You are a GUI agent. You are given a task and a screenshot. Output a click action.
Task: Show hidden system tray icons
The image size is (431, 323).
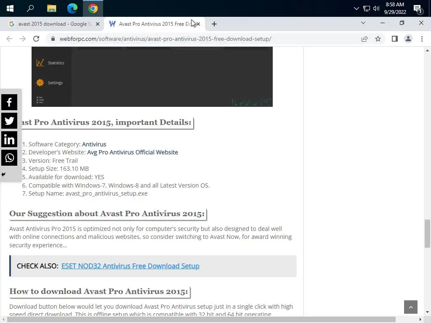tap(356, 8)
